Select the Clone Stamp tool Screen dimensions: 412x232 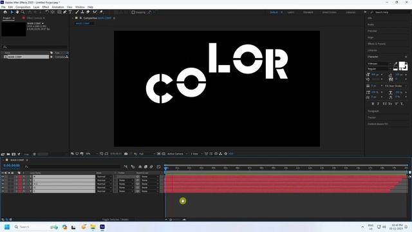(82, 12)
